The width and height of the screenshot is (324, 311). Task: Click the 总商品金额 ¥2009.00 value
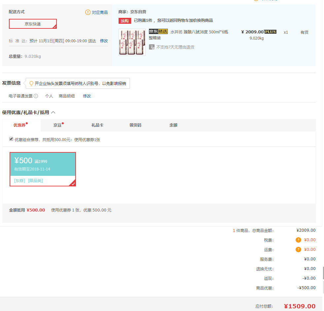coord(306,230)
